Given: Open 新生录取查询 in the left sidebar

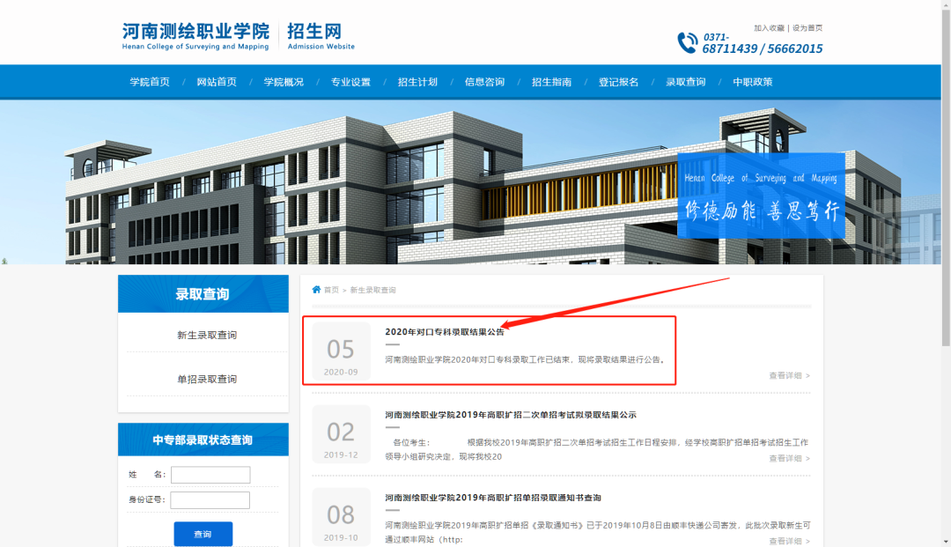Looking at the screenshot, I should tap(207, 335).
